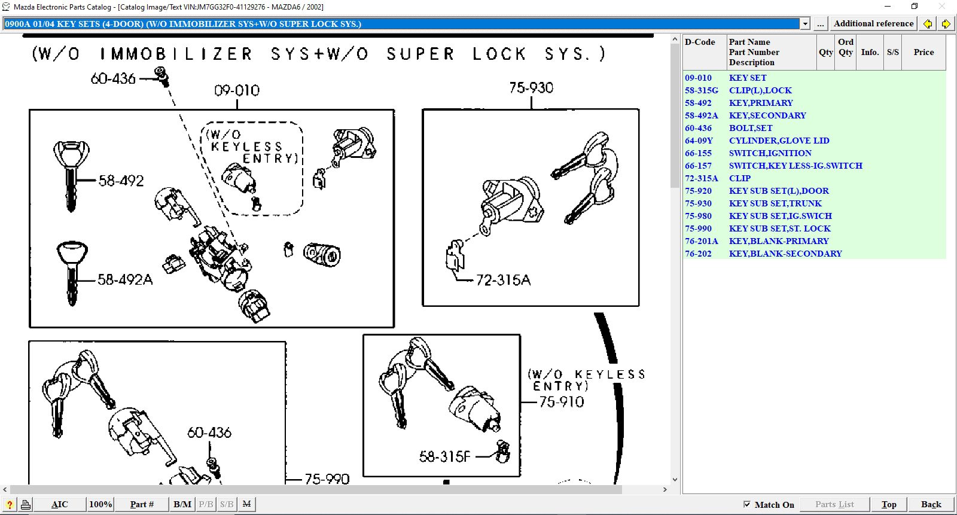
Task: Click the 09-010 callout in diagram
Action: (x=237, y=90)
